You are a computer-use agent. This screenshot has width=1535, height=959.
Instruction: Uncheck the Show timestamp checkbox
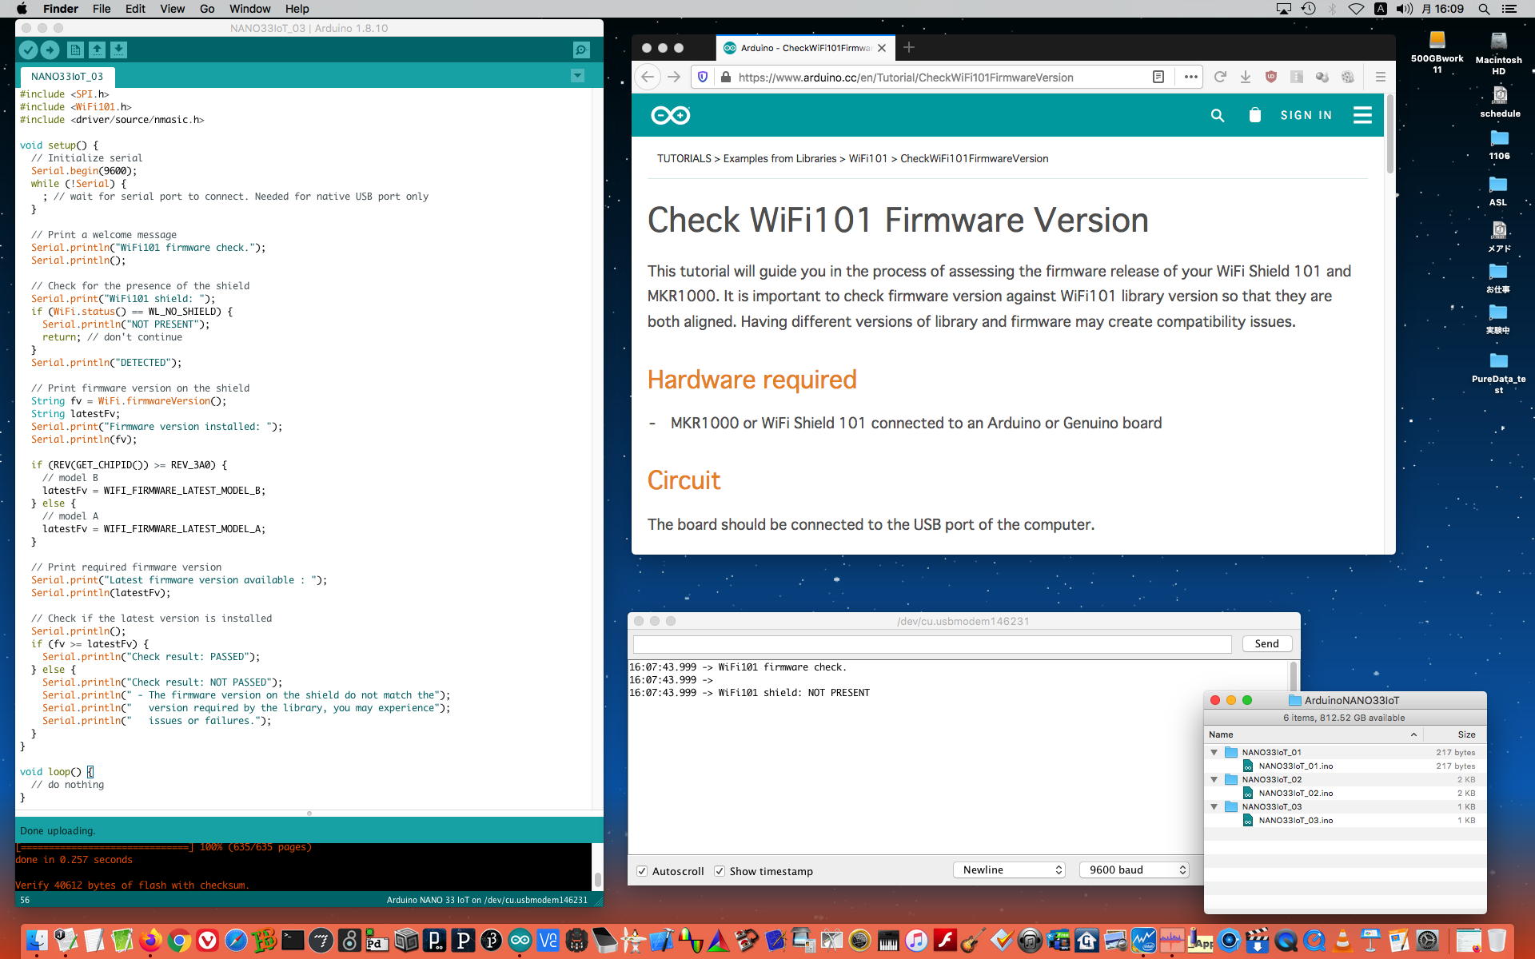point(720,871)
